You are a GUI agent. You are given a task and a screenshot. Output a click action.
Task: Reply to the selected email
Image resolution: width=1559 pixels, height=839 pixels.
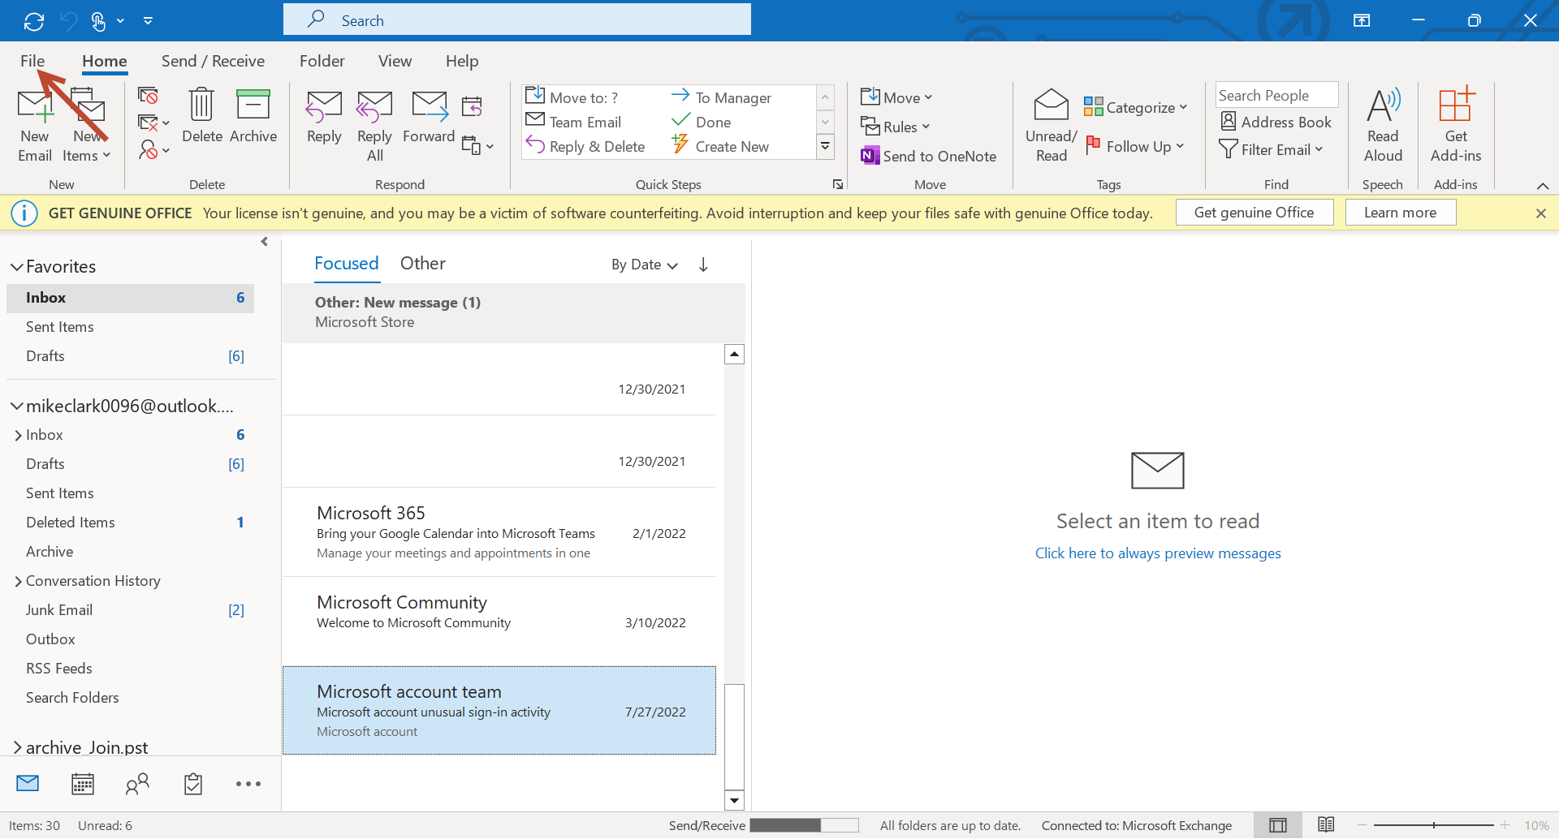[x=324, y=116]
